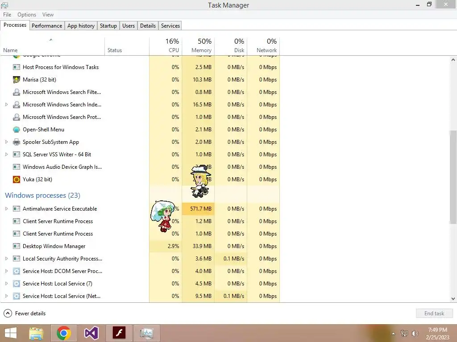Click the 571.7 MB memory cell

(x=198, y=209)
